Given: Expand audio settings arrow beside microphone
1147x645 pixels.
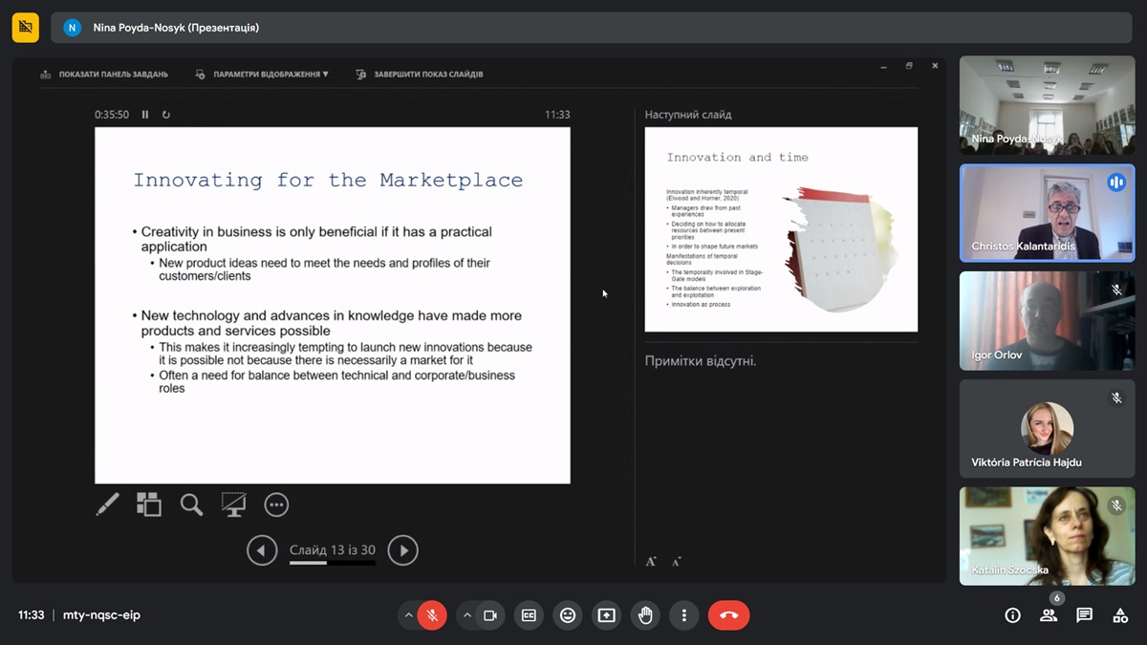Looking at the screenshot, I should coord(409,615).
